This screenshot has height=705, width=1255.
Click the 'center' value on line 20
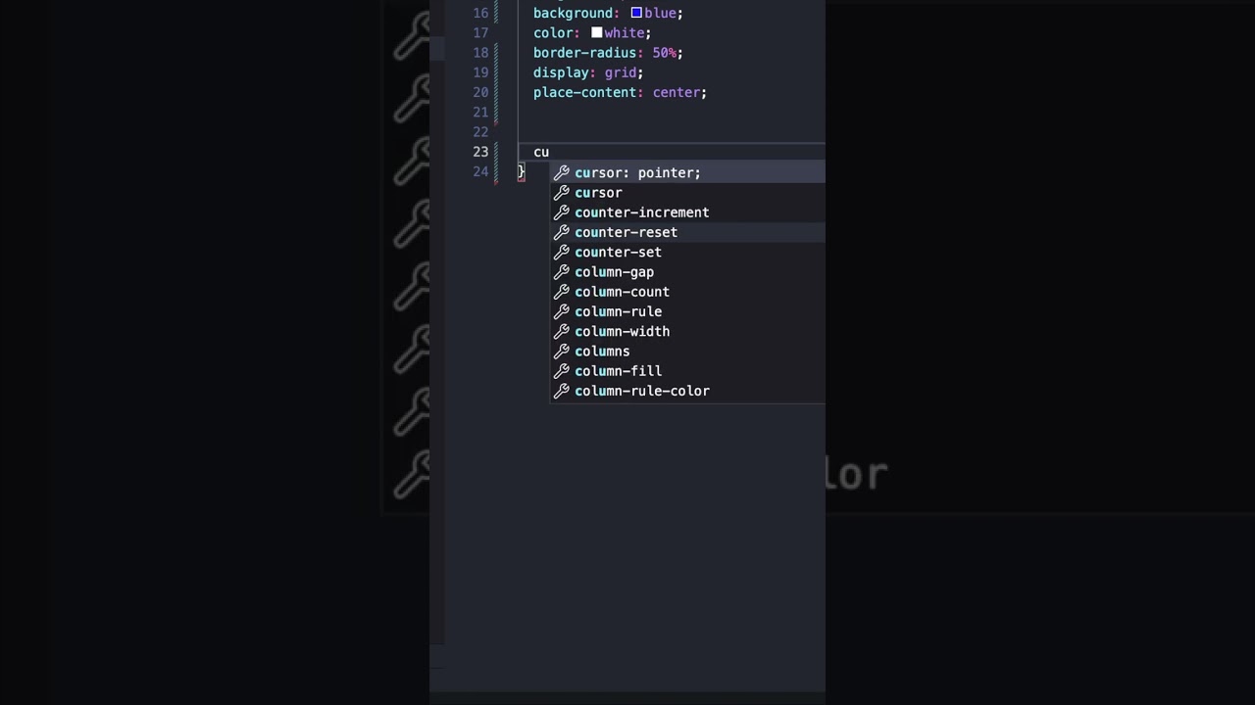(x=677, y=92)
